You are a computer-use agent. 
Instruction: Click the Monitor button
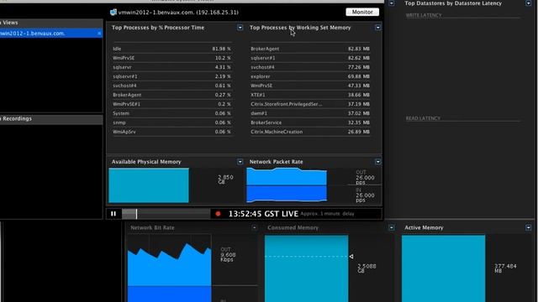tap(362, 12)
